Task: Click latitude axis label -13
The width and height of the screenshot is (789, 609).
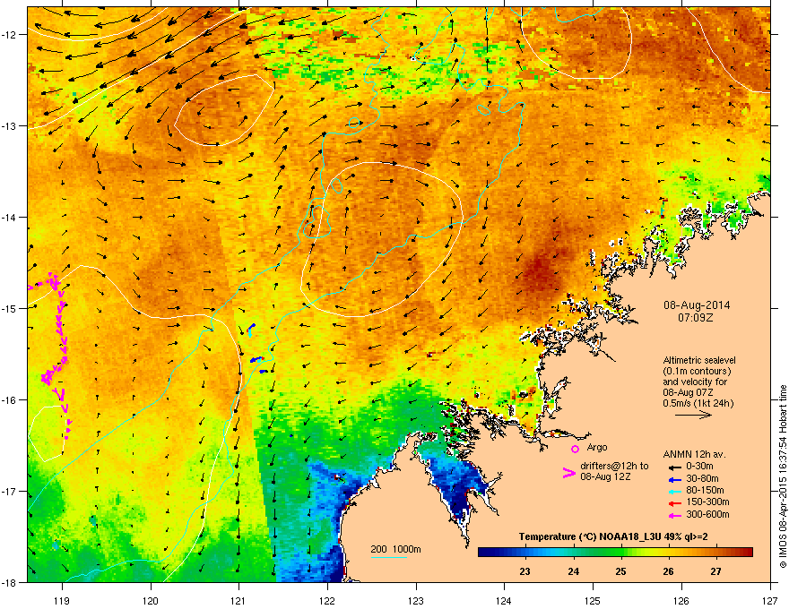Action: (x=9, y=125)
